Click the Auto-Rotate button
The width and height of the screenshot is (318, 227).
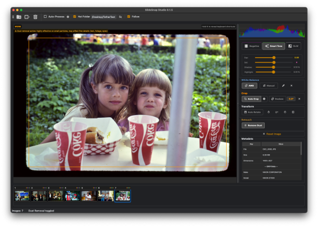[x=252, y=112]
